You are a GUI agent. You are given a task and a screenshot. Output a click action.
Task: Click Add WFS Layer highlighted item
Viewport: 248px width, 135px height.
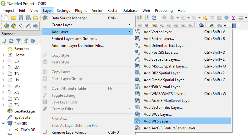[x=182, y=121]
